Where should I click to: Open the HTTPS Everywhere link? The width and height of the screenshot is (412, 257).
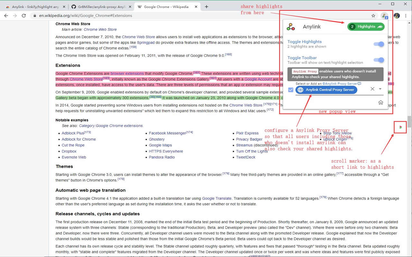pos(166,151)
